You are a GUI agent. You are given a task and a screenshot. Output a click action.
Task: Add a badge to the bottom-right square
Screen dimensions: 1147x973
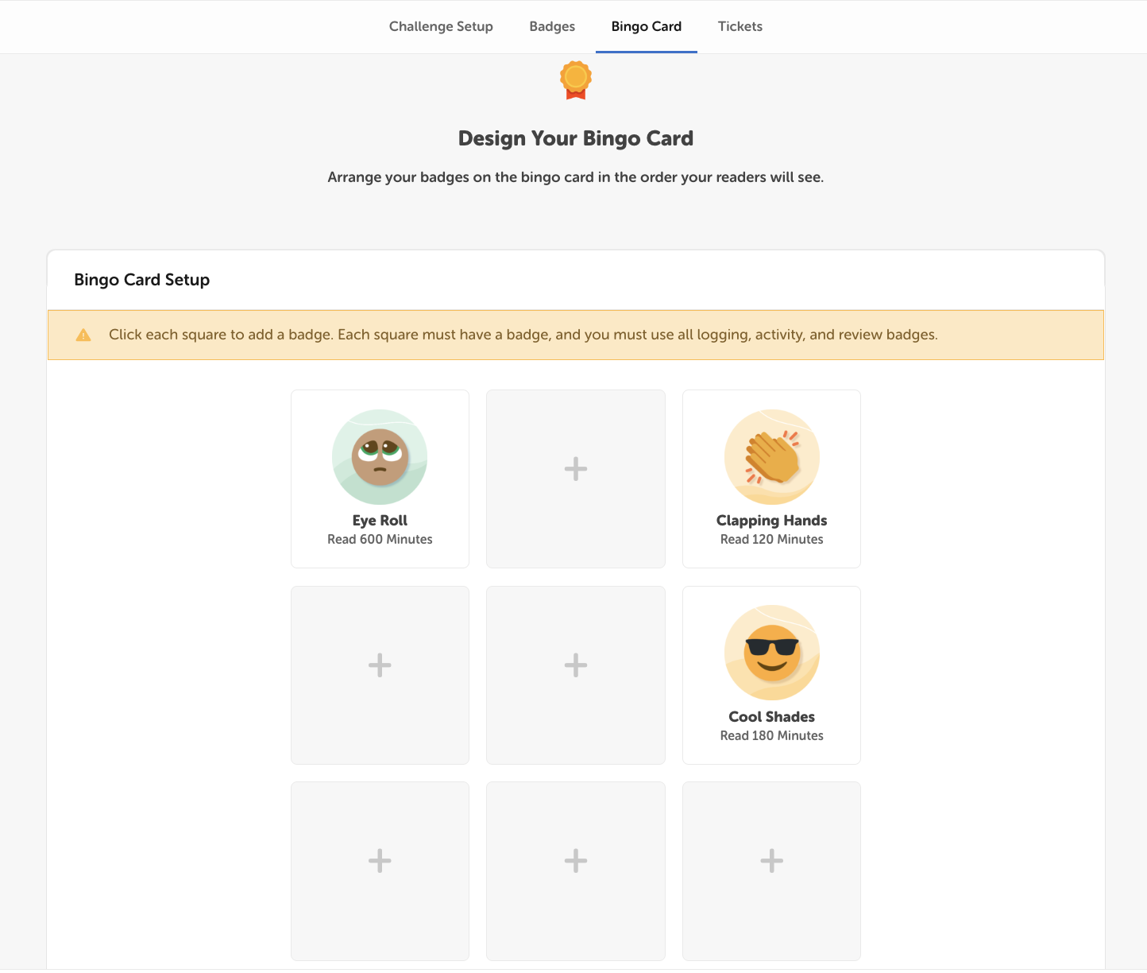[771, 860]
